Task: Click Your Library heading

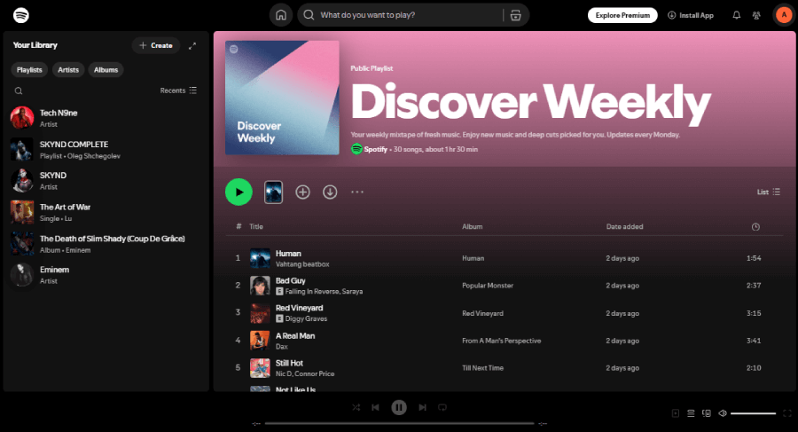Action: click(35, 45)
